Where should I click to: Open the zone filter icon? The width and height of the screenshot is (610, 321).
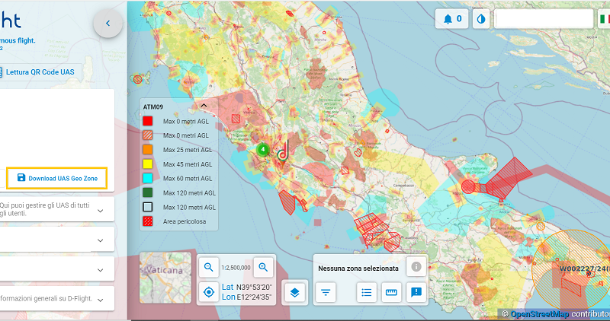click(x=326, y=292)
